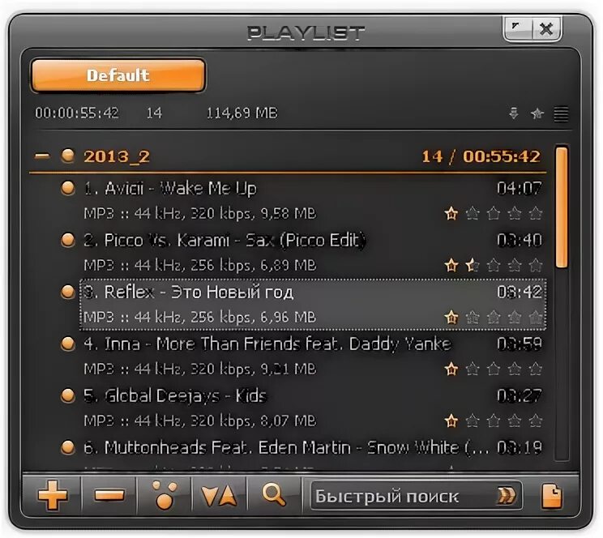
Task: Click the arrows button in quick search
Action: pyautogui.click(x=506, y=495)
